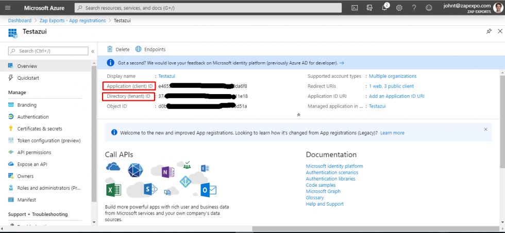Open the Help question mark icon

pyautogui.click(x=414, y=8)
